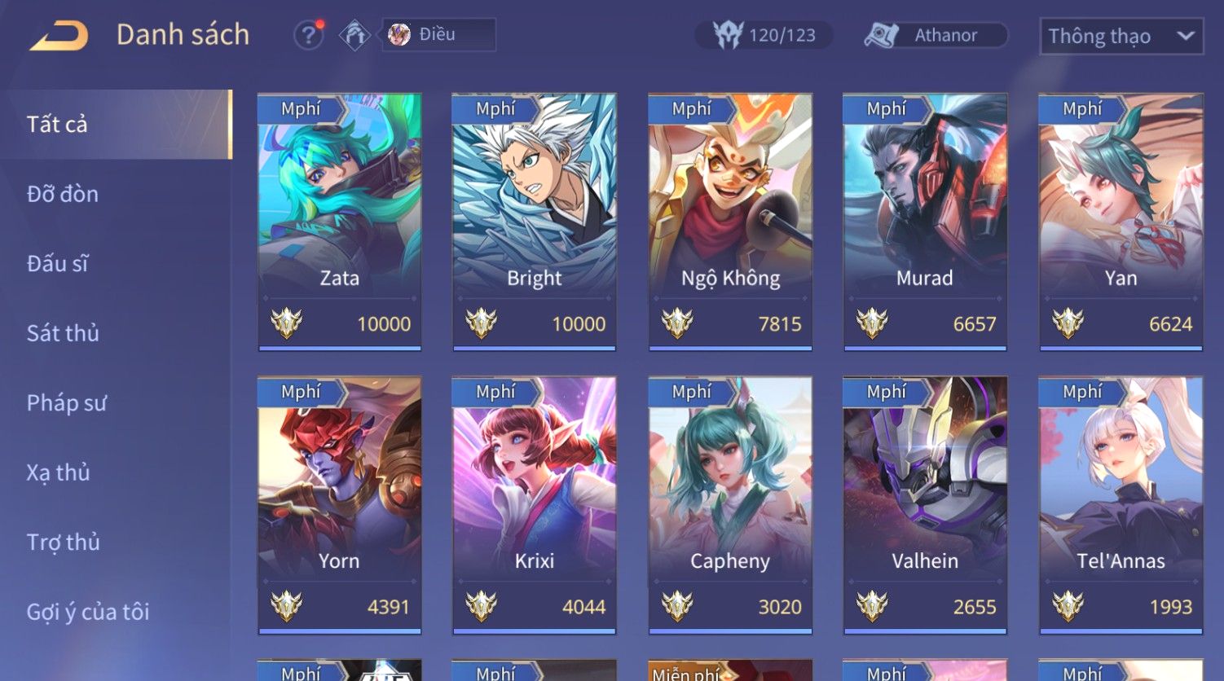Show the Xạ thủ hero list

(x=58, y=472)
